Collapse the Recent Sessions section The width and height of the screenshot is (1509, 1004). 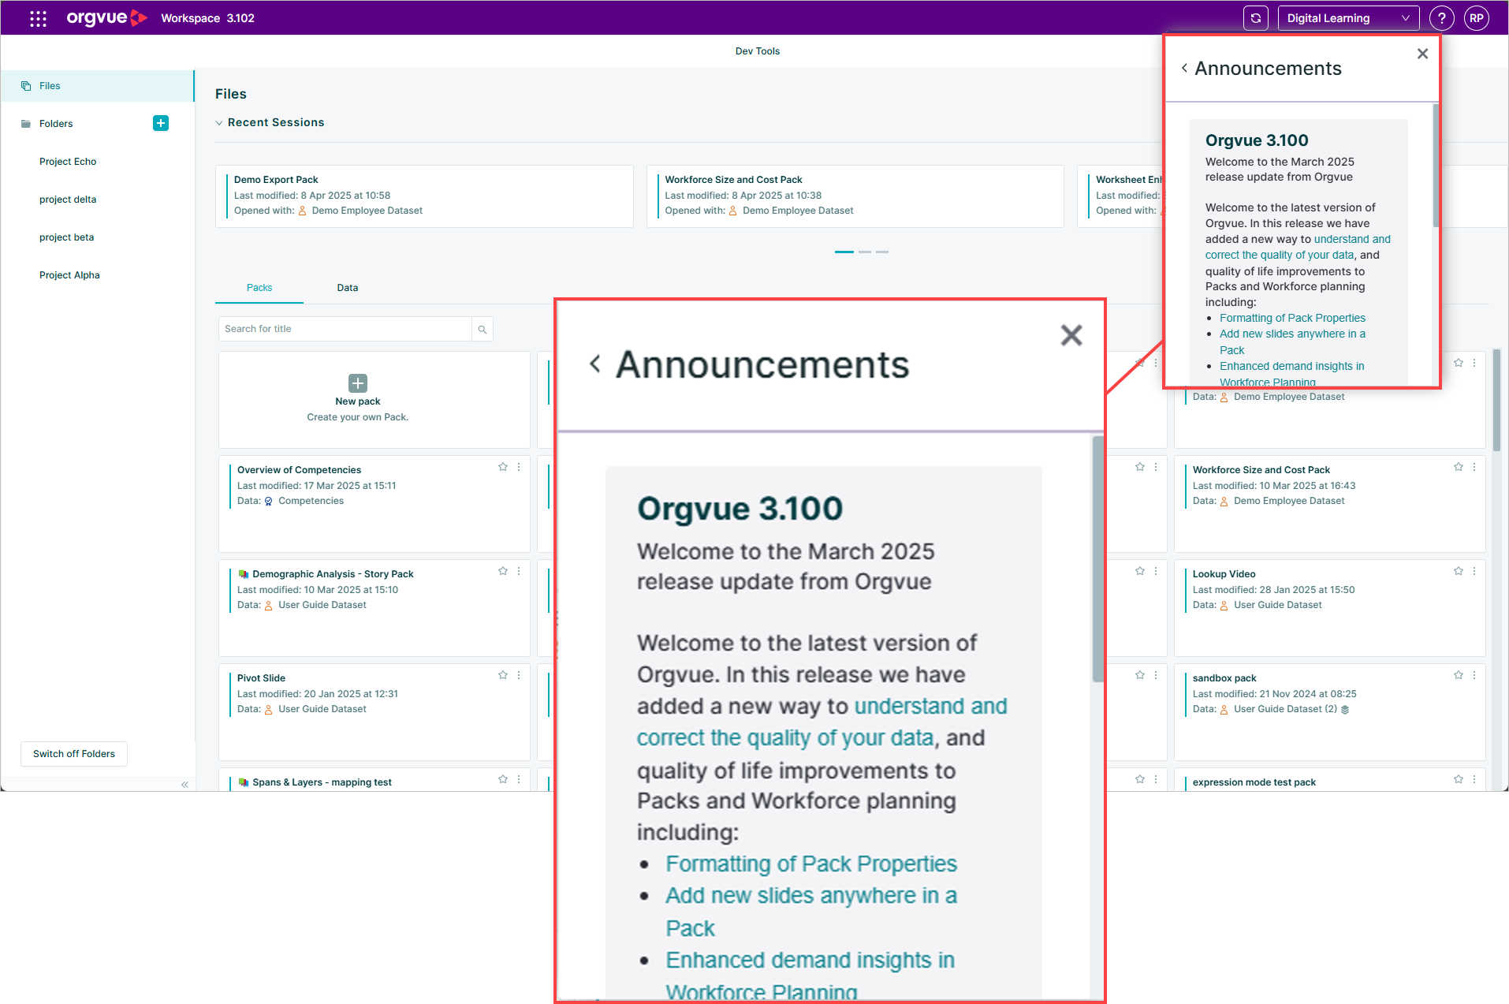[219, 123]
